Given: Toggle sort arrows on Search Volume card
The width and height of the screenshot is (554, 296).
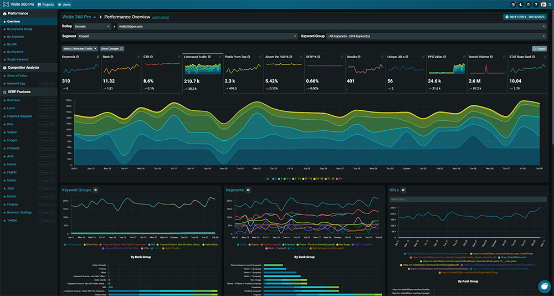Looking at the screenshot, I should (x=504, y=57).
